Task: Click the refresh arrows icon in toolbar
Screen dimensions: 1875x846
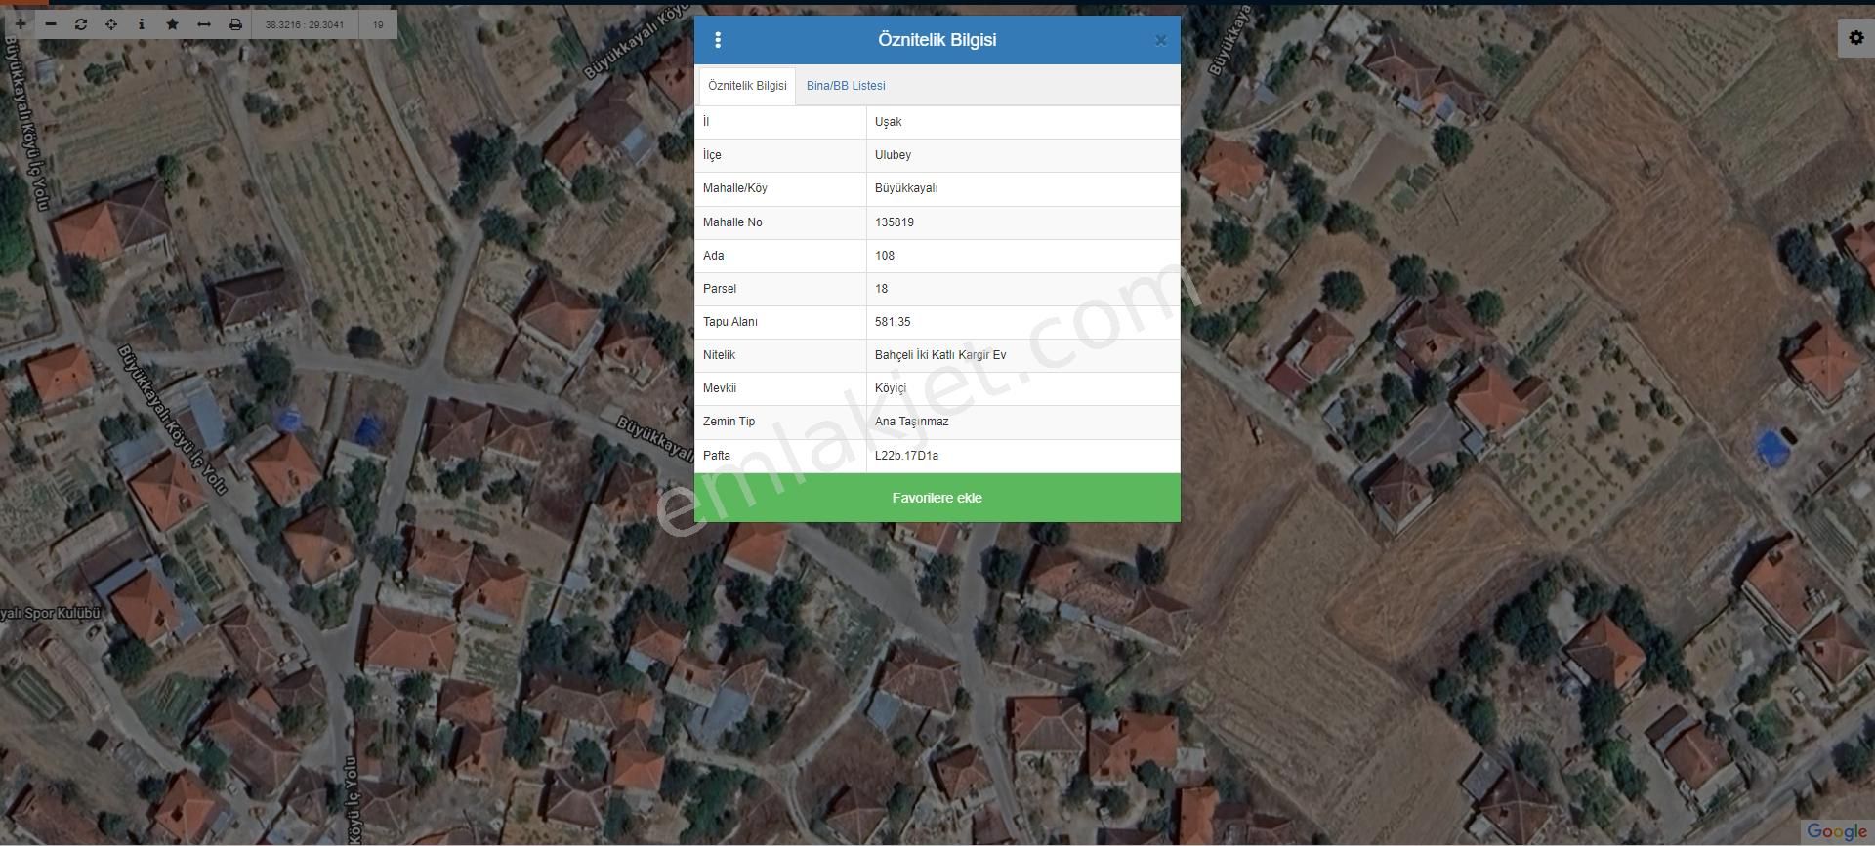Action: pos(81,24)
